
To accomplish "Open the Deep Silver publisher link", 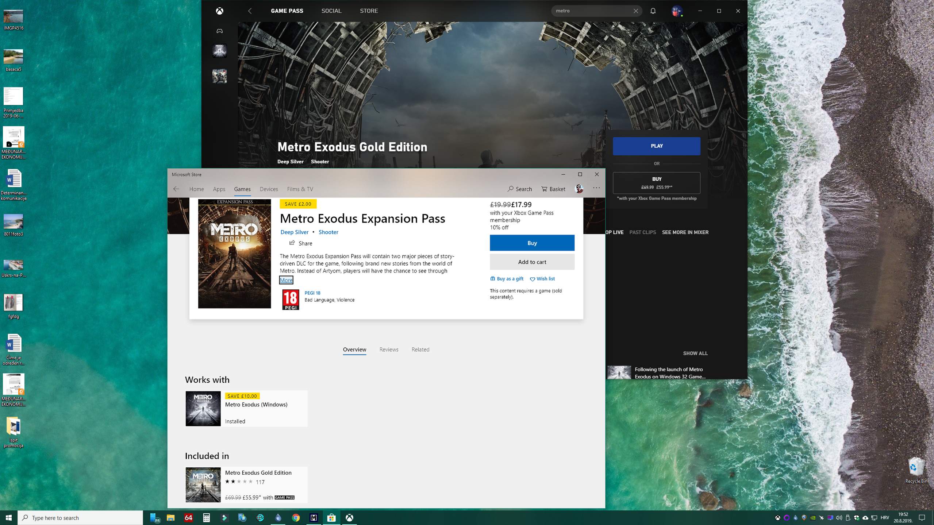I will 294,232.
